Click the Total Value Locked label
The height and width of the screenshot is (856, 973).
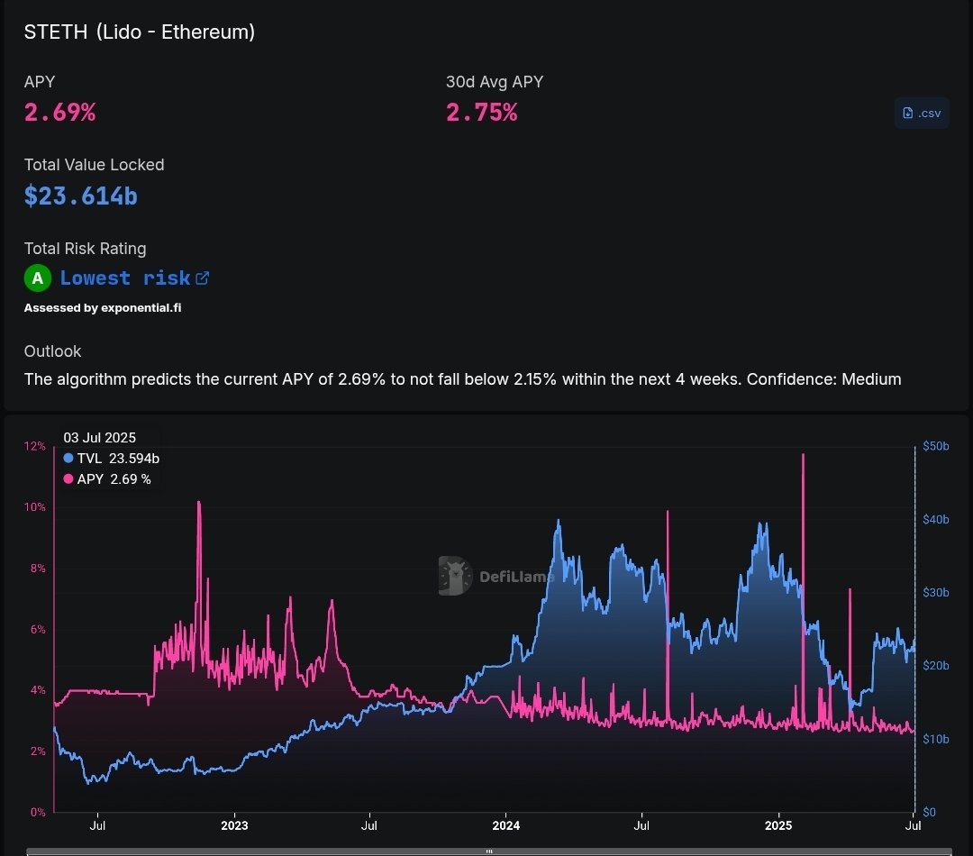coord(95,165)
